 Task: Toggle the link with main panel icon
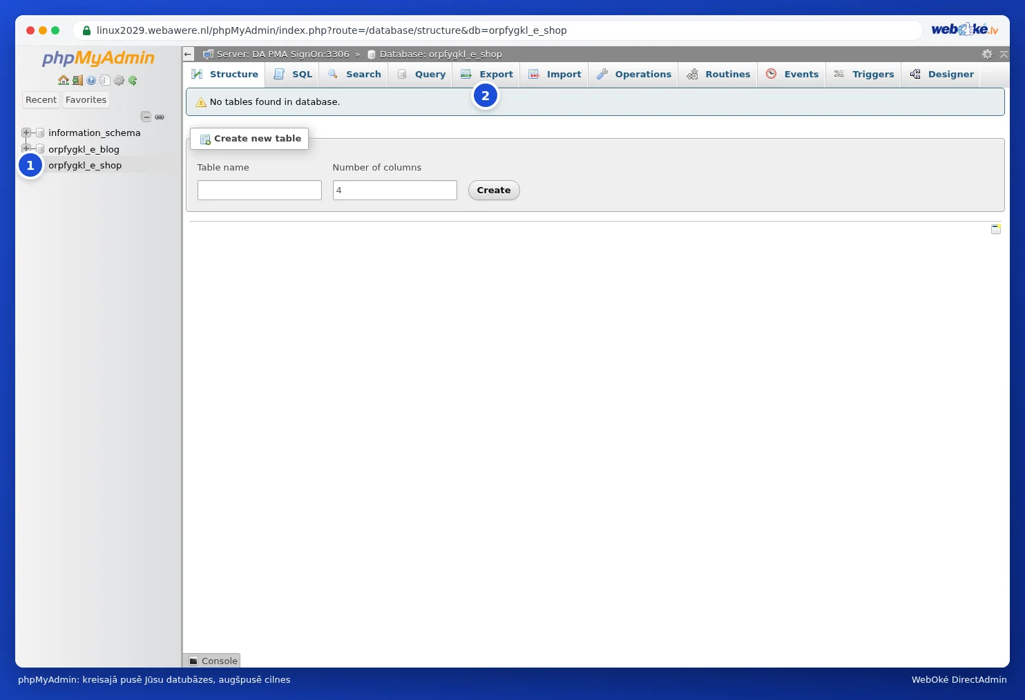coord(160,117)
